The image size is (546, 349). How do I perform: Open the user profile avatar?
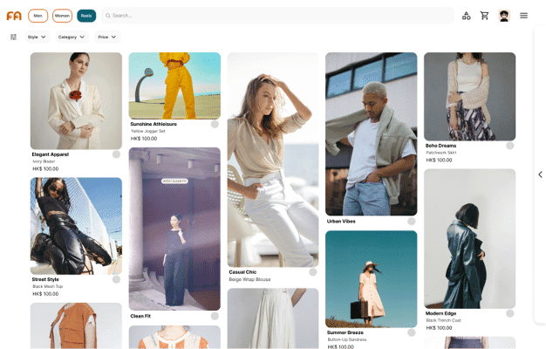point(504,16)
